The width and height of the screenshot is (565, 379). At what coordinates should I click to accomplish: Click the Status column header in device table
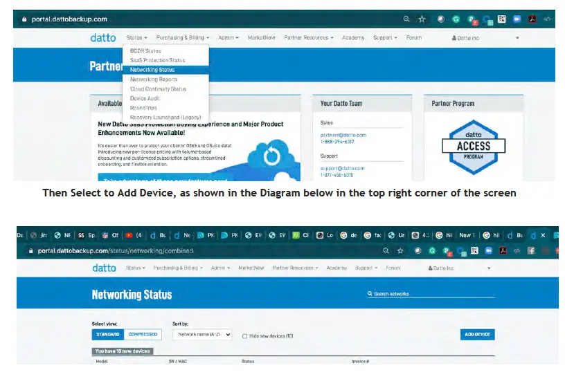point(248,361)
